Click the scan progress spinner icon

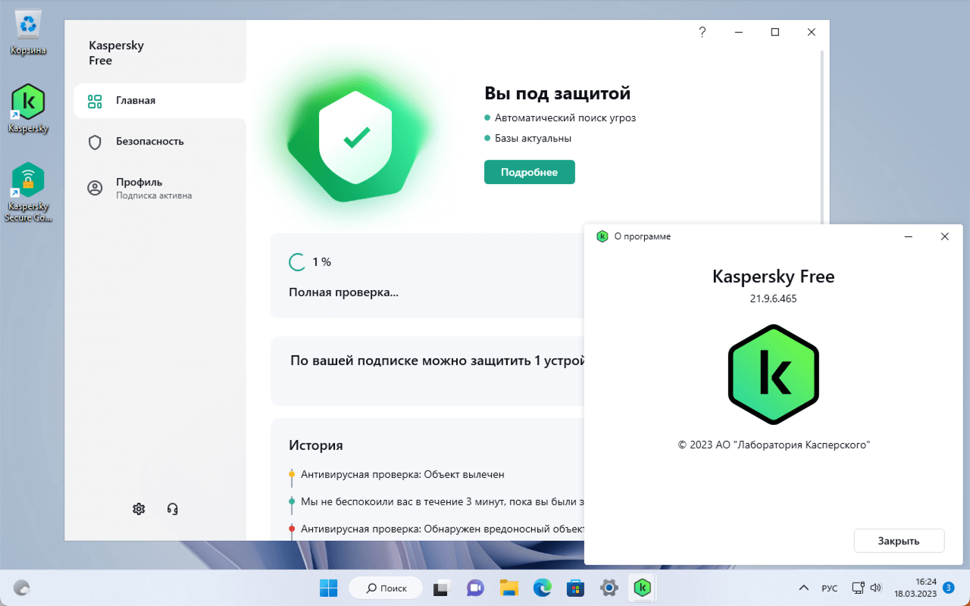pos(297,262)
